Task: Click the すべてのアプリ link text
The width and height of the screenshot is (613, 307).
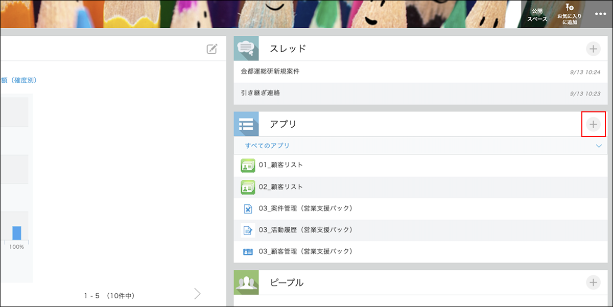Action: (x=267, y=146)
